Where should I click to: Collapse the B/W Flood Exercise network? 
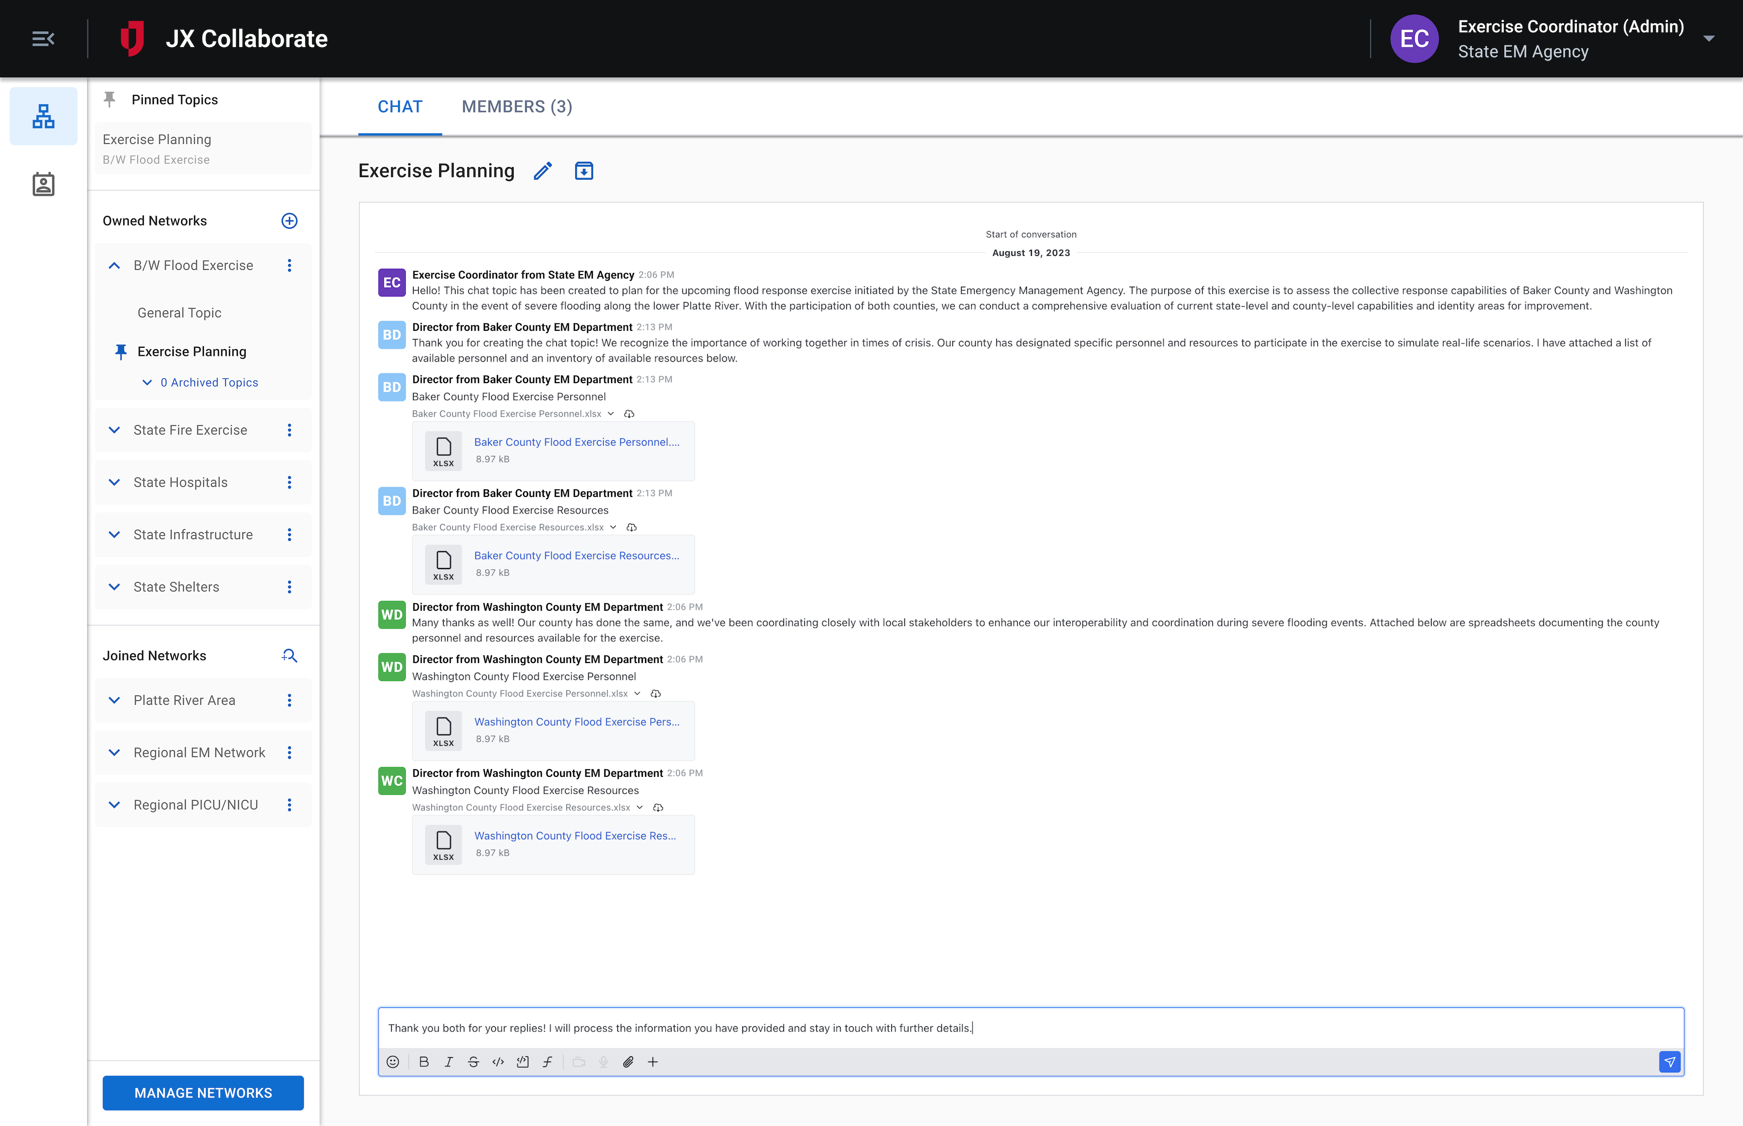coord(114,265)
